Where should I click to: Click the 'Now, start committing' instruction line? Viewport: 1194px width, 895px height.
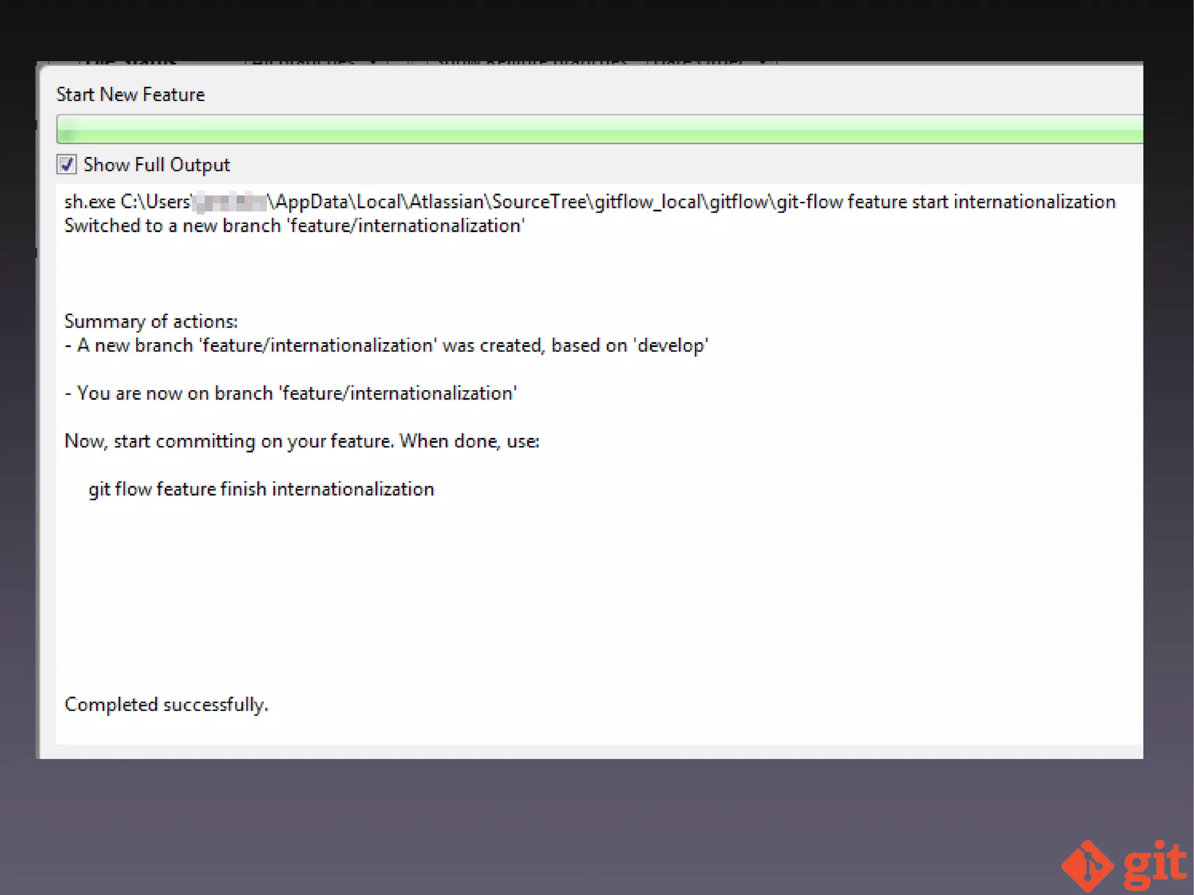pos(301,441)
